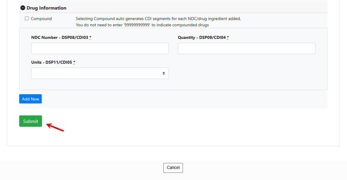Click the required asterisk beside the Units label

point(74,62)
